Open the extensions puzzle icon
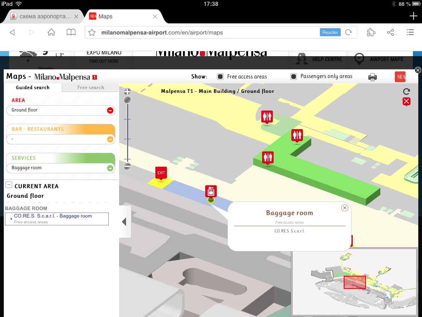The width and height of the screenshot is (422, 317). [x=371, y=32]
